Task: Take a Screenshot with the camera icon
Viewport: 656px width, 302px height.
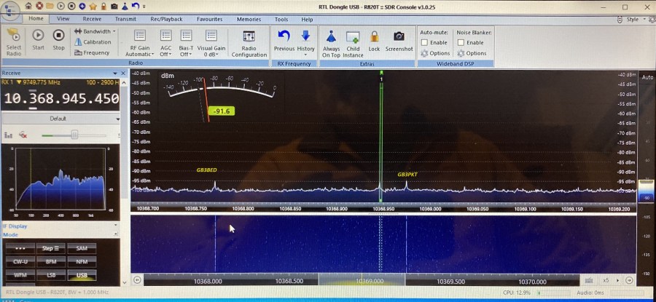Action: [x=399, y=39]
